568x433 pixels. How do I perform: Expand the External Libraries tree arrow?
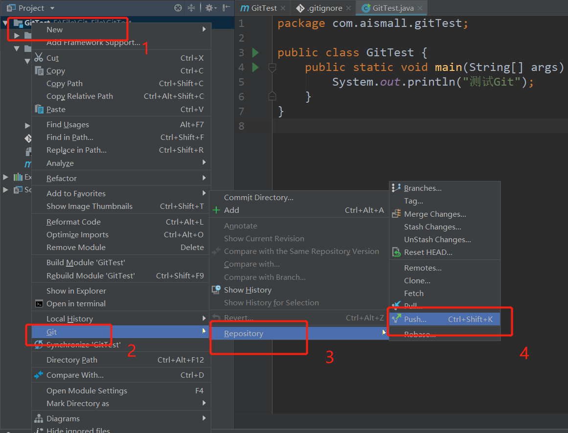(x=5, y=177)
